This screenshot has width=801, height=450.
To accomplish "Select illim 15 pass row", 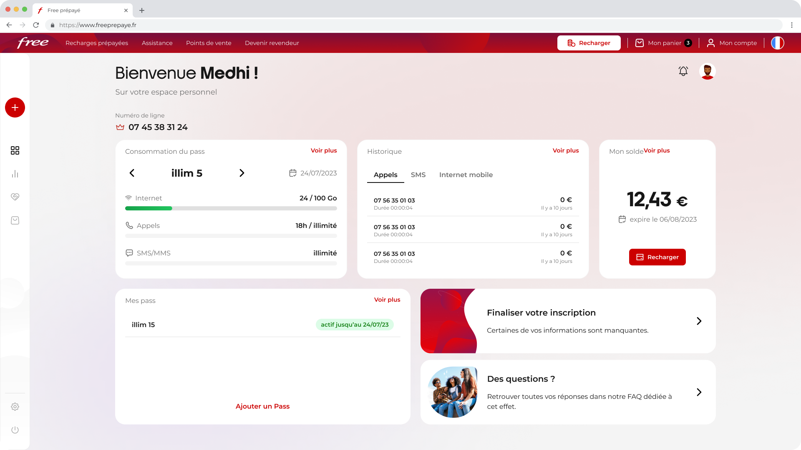I will 263,325.
